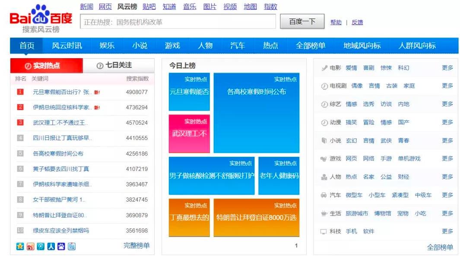This screenshot has width=460, height=256.
Task: Open keyword 绿皮车应该全列禁烟吗
Action: (61, 231)
